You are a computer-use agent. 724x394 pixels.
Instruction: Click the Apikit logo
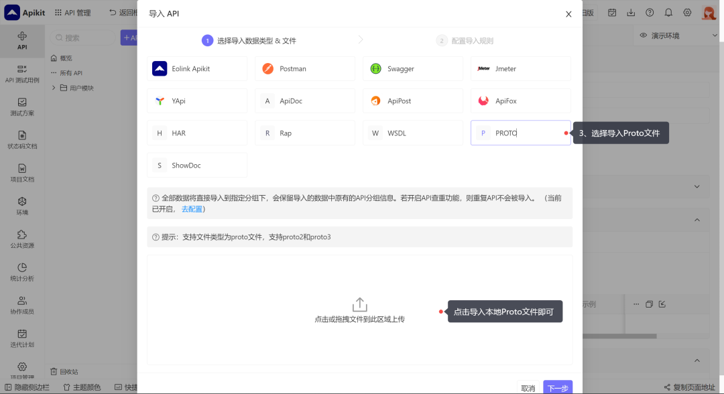pyautogui.click(x=25, y=13)
